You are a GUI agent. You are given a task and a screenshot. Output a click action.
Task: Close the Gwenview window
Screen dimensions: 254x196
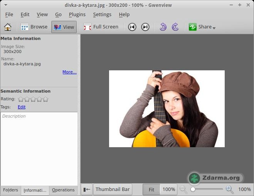point(248,5)
